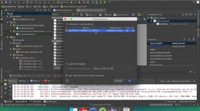The image size is (200, 111).
Task: Click the Cancel button in Choose Device
Action: click(118, 81)
